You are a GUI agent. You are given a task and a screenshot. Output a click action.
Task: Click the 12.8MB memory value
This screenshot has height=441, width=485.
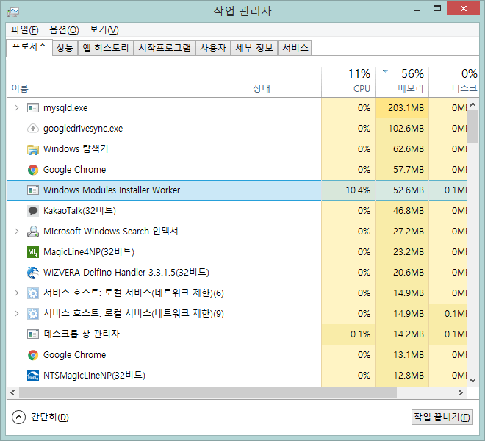(x=409, y=376)
